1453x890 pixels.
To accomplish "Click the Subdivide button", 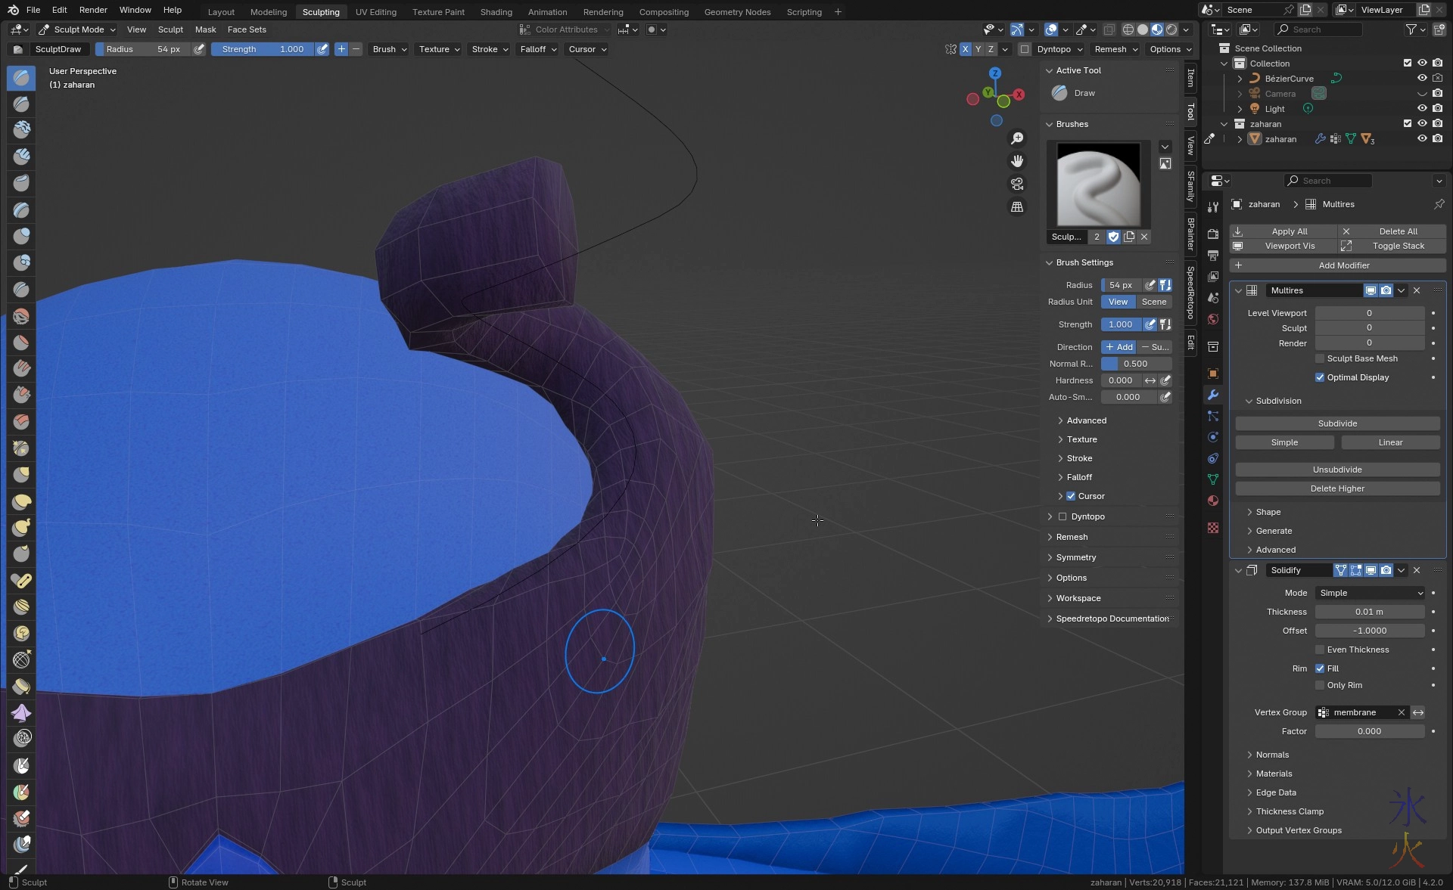I will click(x=1337, y=423).
